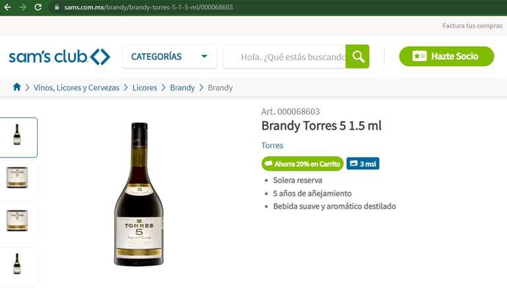Image resolution: width=507 pixels, height=288 pixels.
Task: Go to home via house breadcrumb icon
Action: pyautogui.click(x=17, y=87)
